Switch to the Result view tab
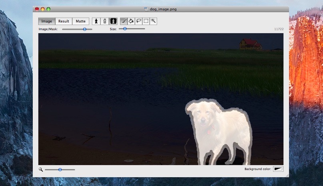This screenshot has width=323, height=186. point(64,21)
